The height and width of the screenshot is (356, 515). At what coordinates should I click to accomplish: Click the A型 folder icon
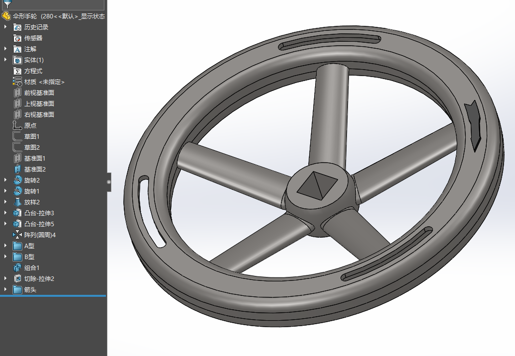17,246
